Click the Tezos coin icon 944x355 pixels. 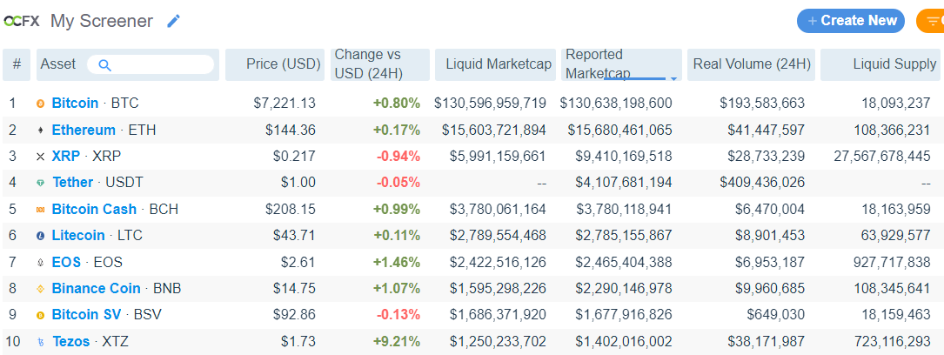pos(41,342)
